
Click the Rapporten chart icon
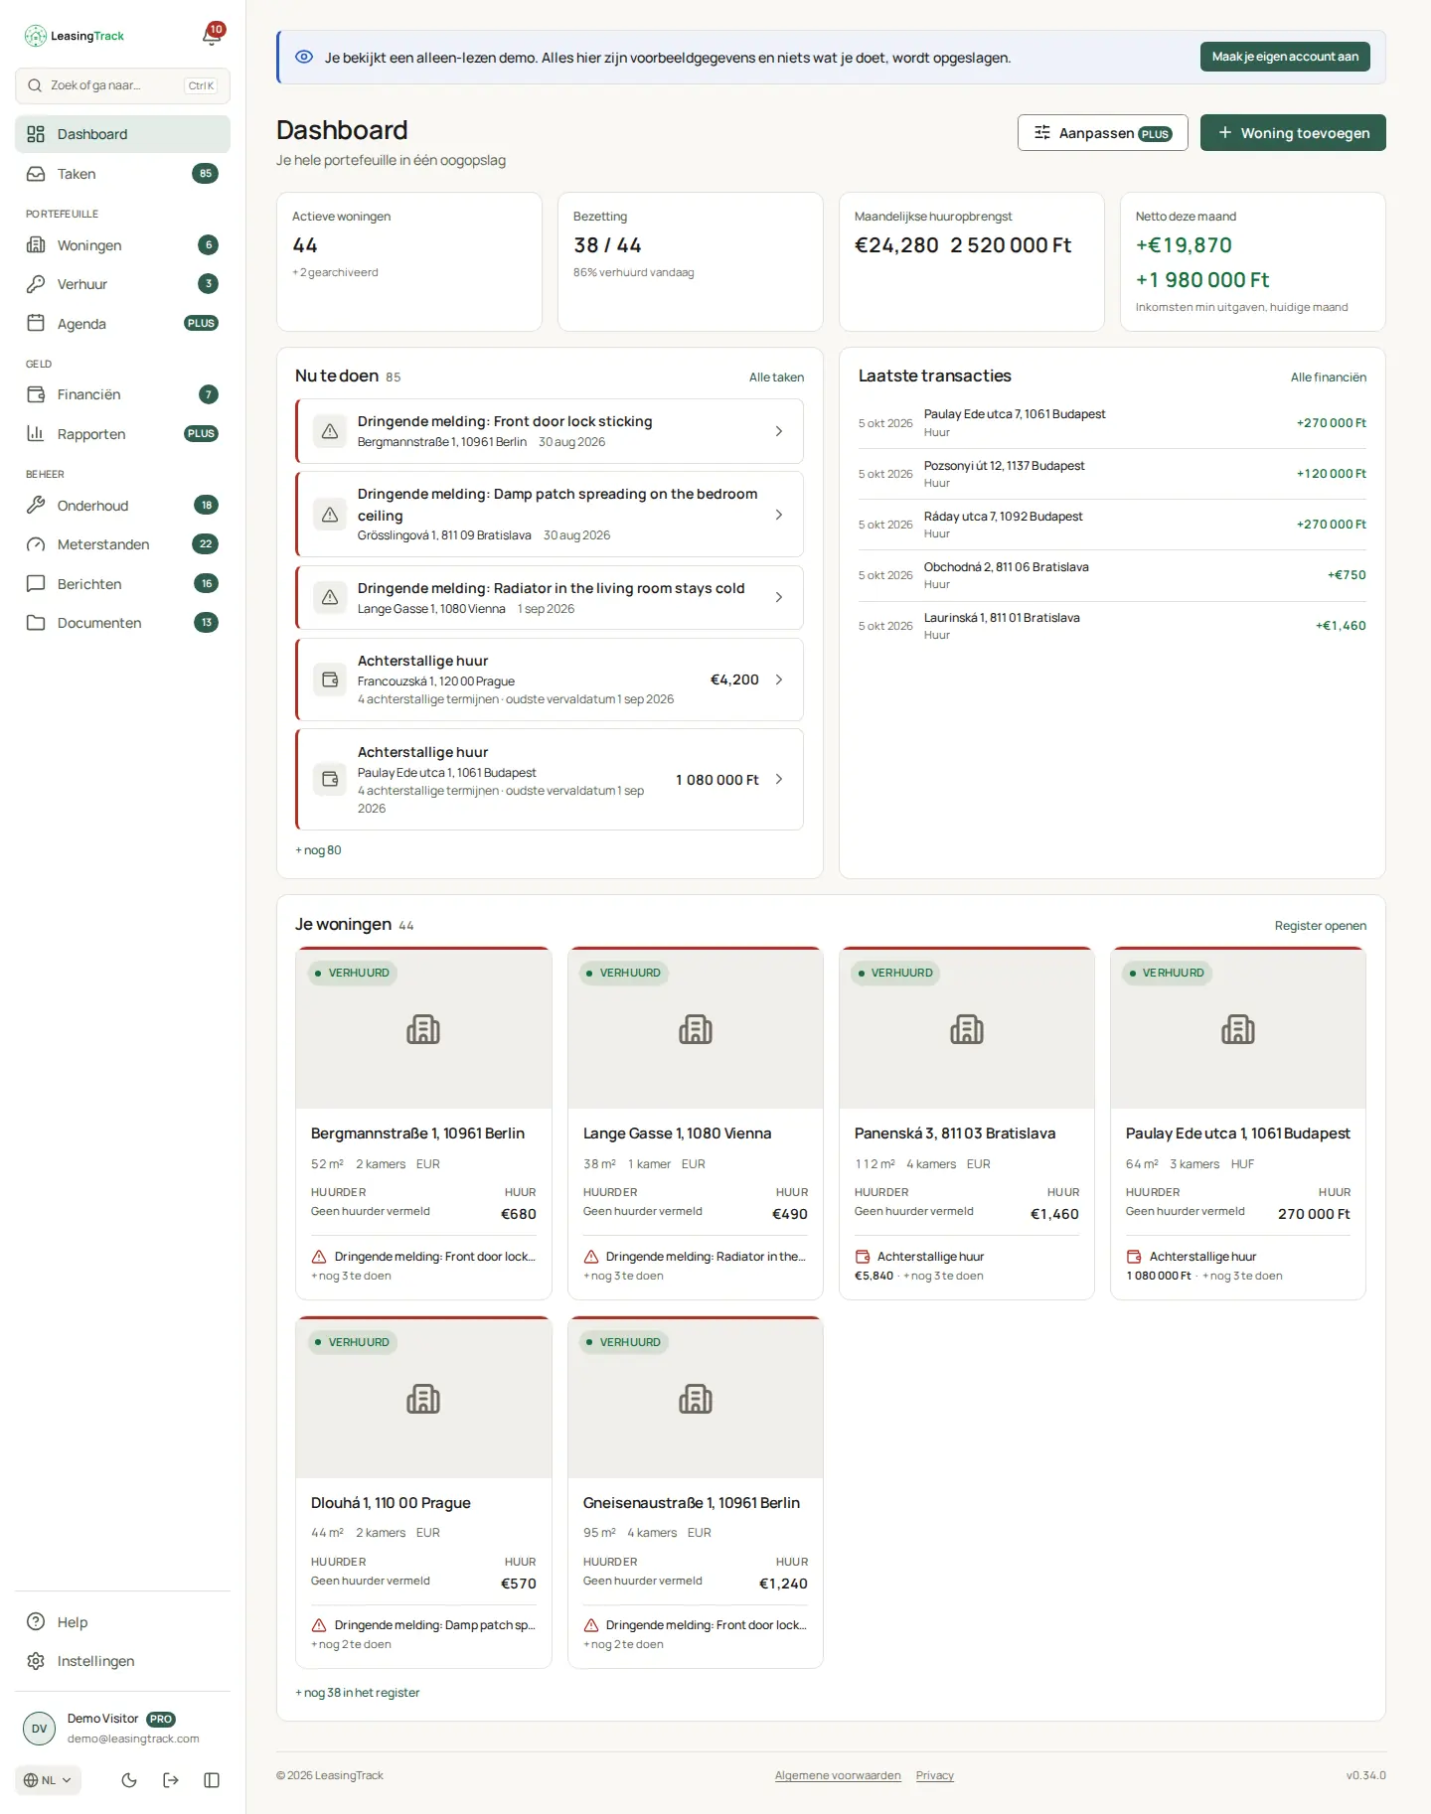(36, 434)
